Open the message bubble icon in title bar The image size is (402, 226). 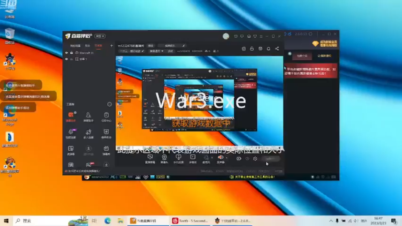click(236, 36)
